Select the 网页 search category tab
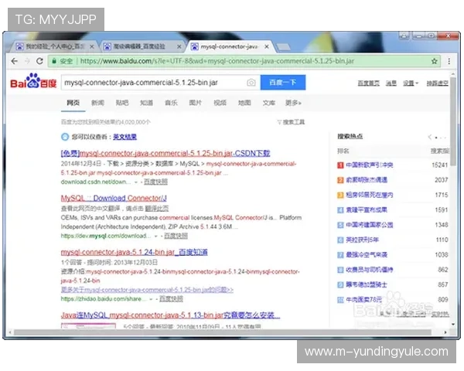Viewport: 464px width, 371px height. pos(73,103)
